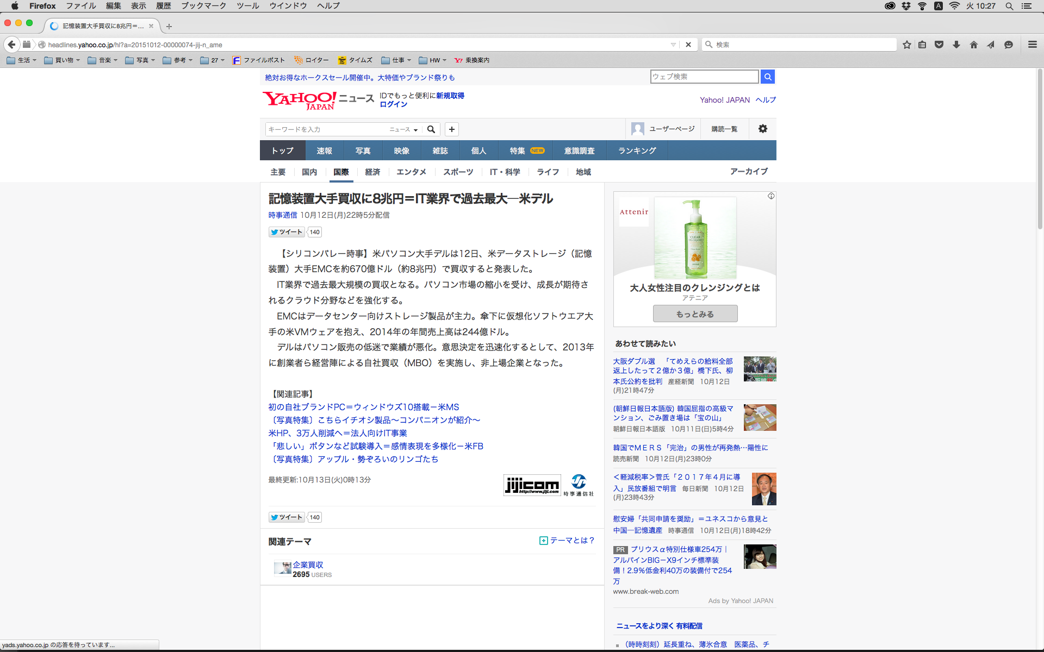Viewport: 1044px width, 652px height.
Task: Expand the ニュース search category dropdown
Action: point(403,129)
